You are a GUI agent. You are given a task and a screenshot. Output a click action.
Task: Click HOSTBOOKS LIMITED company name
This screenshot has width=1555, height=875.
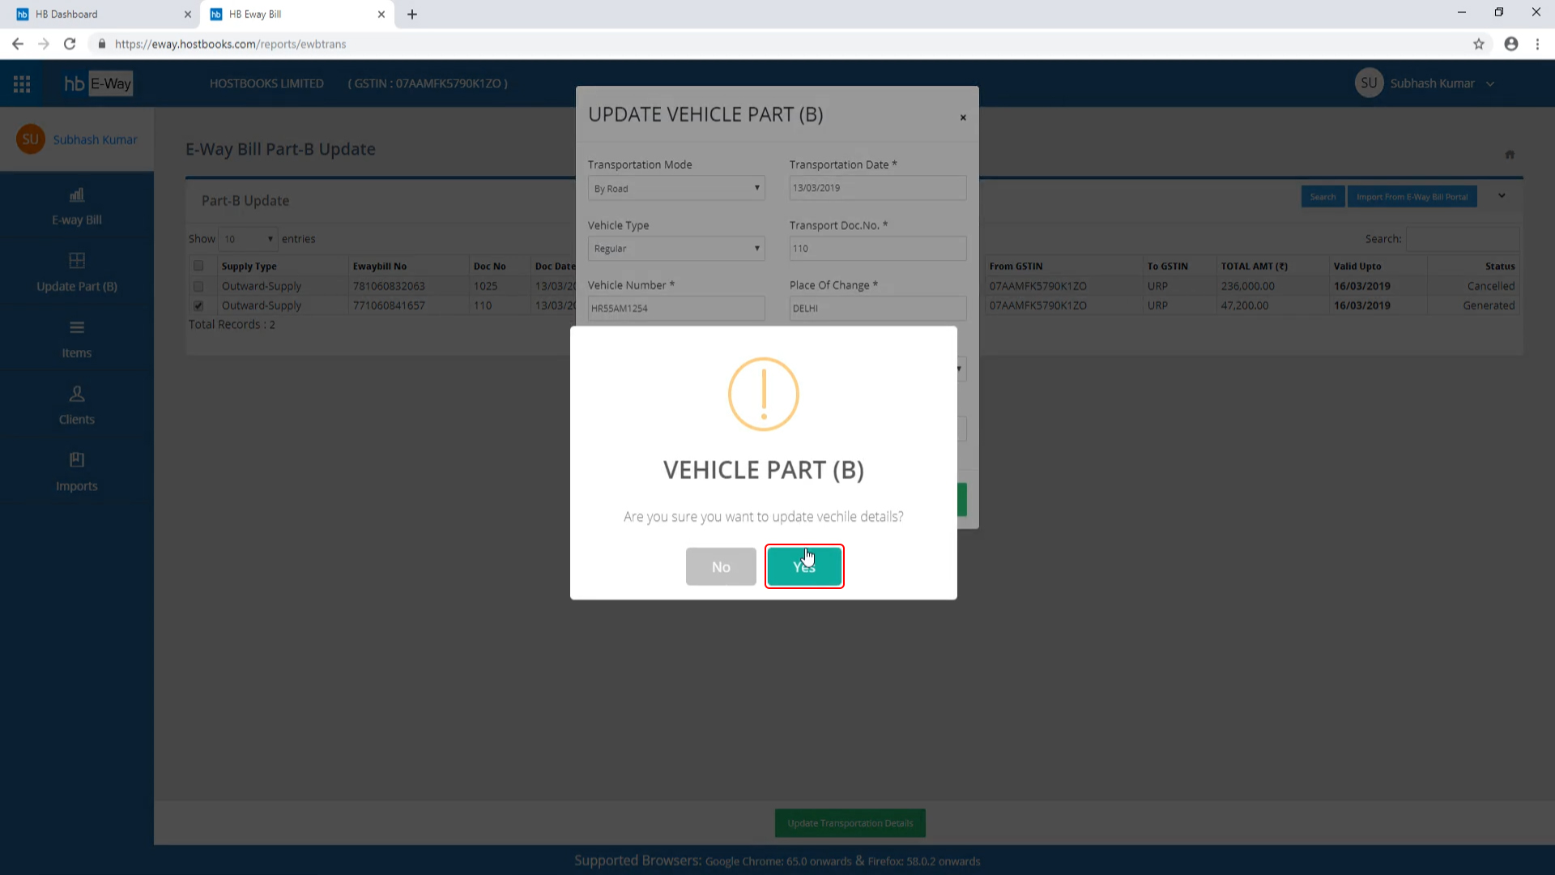tap(266, 83)
